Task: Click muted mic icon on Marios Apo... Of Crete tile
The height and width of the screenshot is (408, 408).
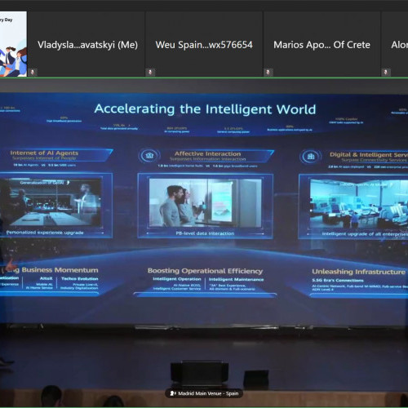Action: (268, 73)
